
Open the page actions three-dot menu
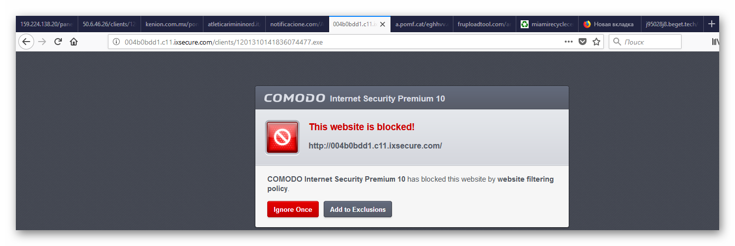tap(568, 42)
